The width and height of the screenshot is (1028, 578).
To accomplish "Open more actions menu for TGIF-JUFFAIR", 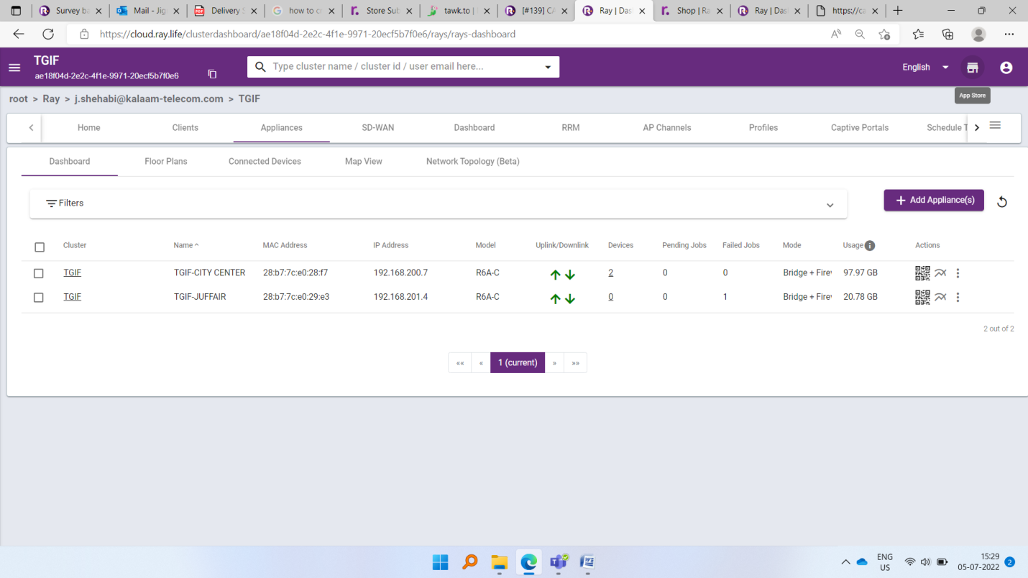I will [958, 297].
